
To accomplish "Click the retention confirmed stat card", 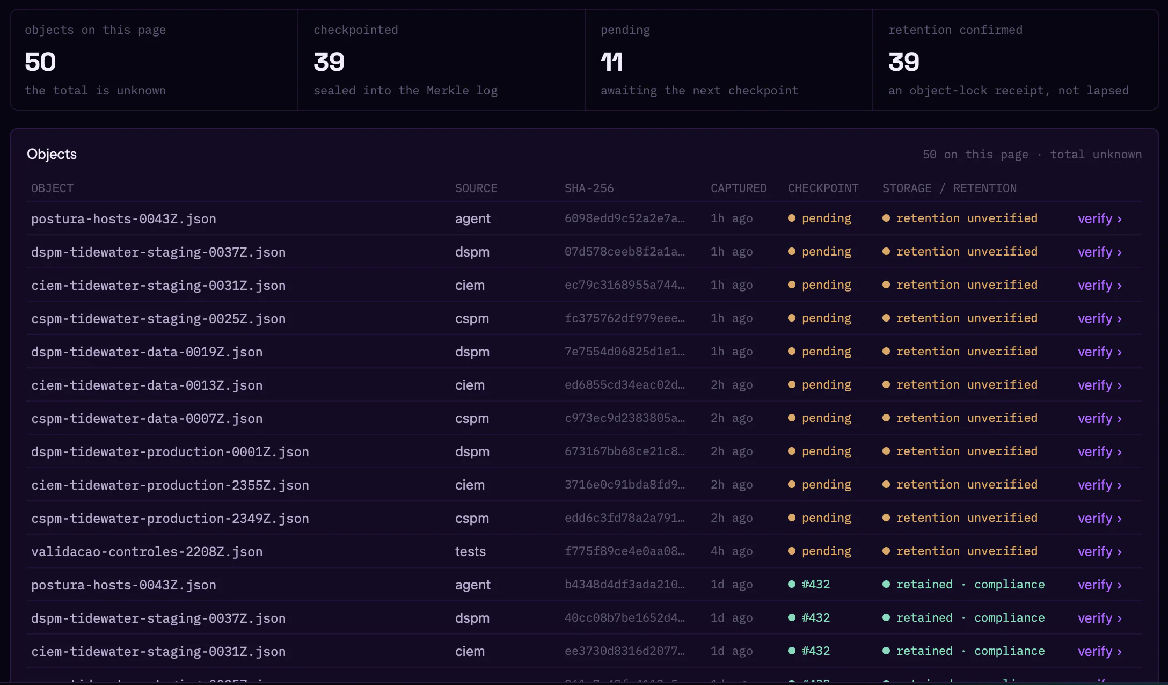I will pyautogui.click(x=1016, y=60).
